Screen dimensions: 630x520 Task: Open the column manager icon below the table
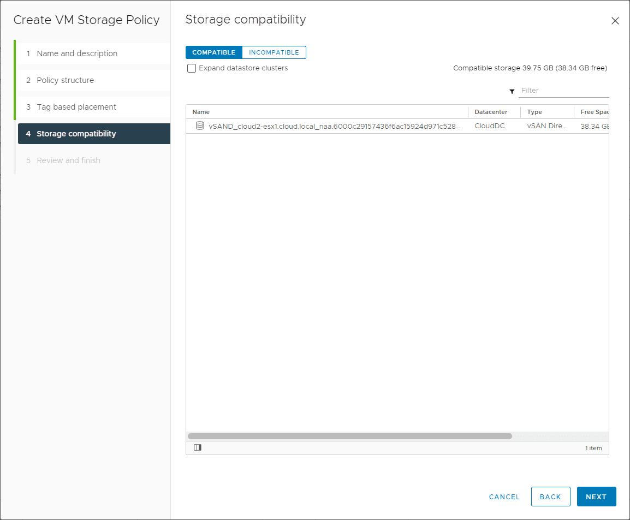tap(197, 447)
